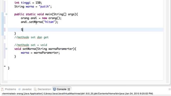The height and width of the screenshot is (96, 171).
Task: Click the "putih" string literal
Action: coord(44,6)
